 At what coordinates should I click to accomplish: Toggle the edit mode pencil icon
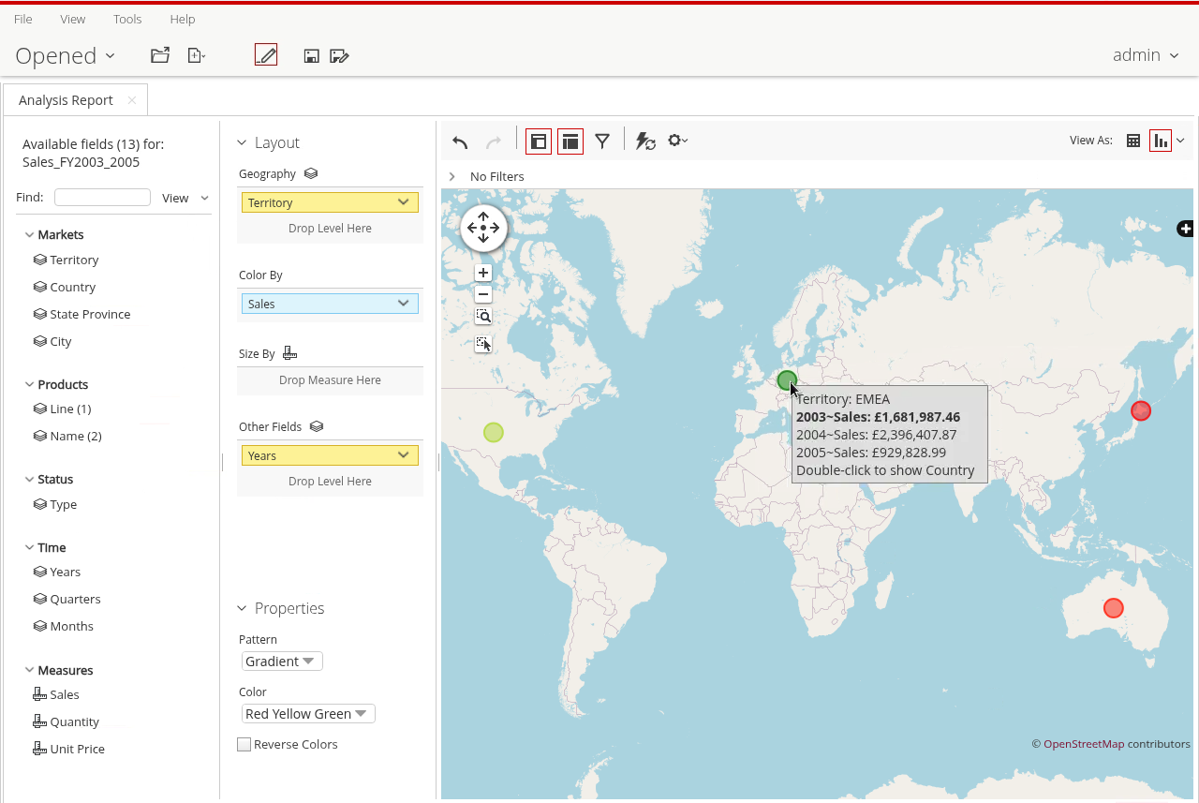[266, 55]
